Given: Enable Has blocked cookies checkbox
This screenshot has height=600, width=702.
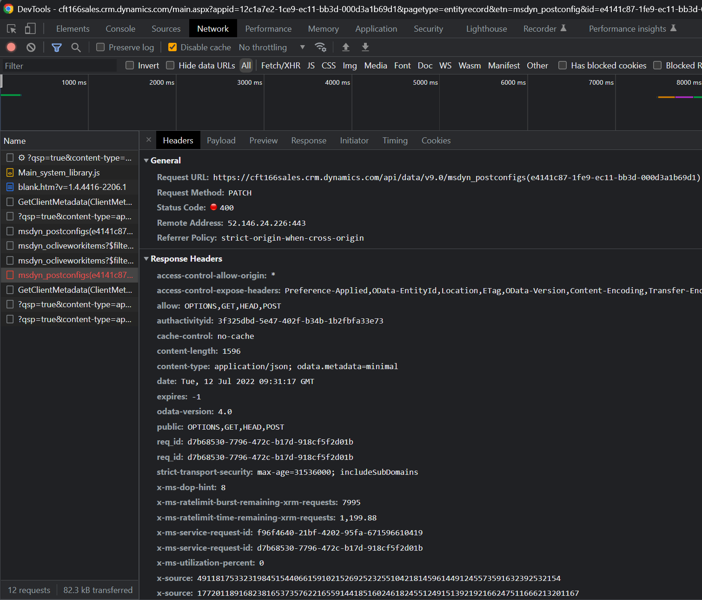Looking at the screenshot, I should pyautogui.click(x=563, y=65).
